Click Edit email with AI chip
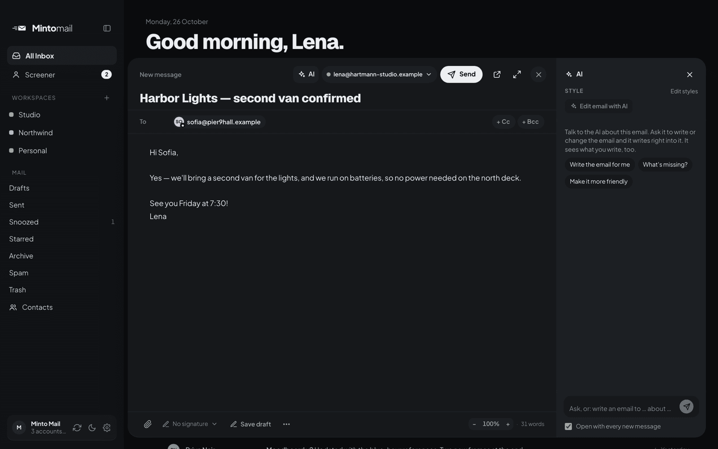The image size is (718, 449). pyautogui.click(x=599, y=106)
